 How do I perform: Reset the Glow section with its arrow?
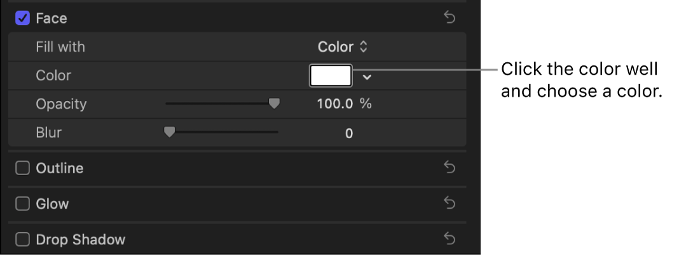[449, 204]
